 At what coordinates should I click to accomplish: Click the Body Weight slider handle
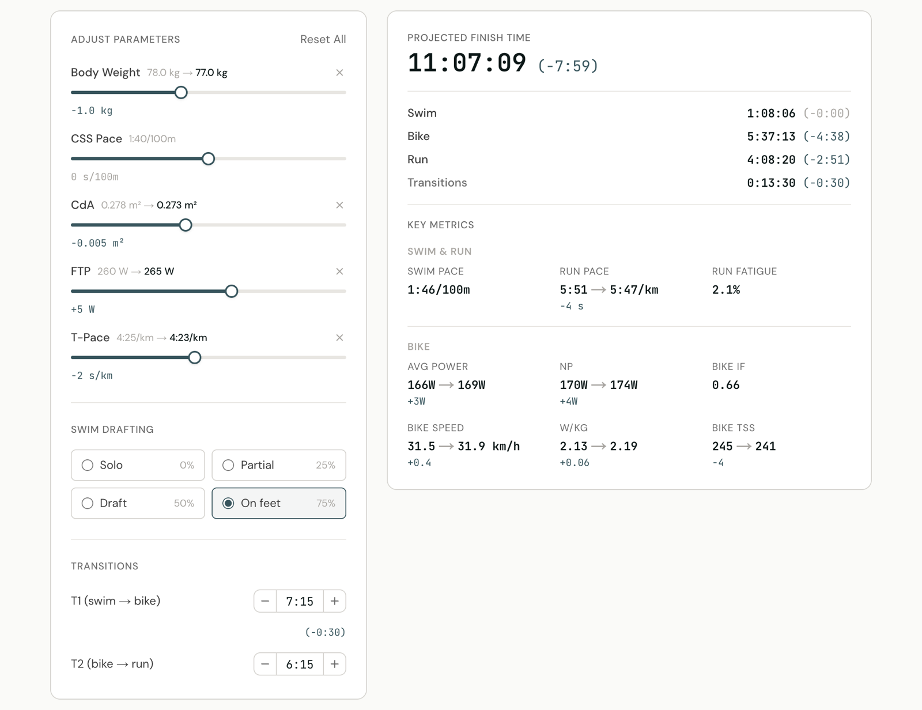pos(181,92)
